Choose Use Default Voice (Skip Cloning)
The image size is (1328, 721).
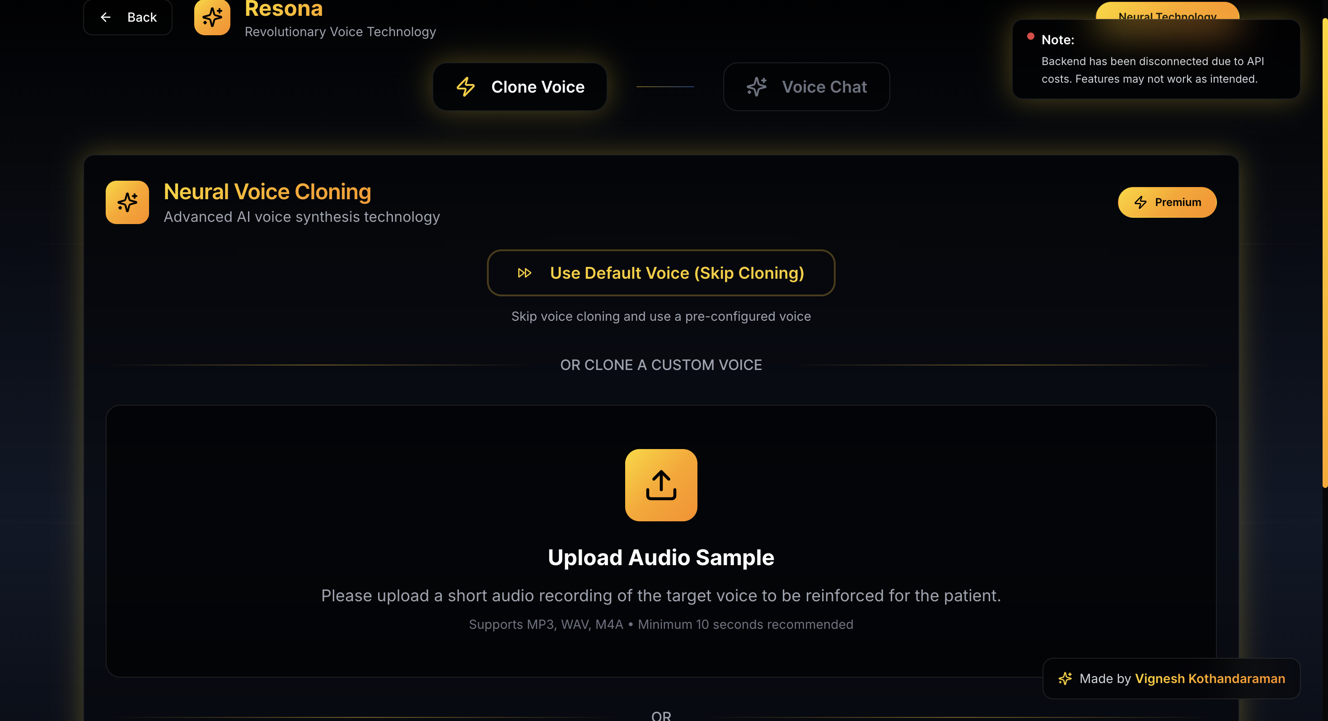[661, 273]
